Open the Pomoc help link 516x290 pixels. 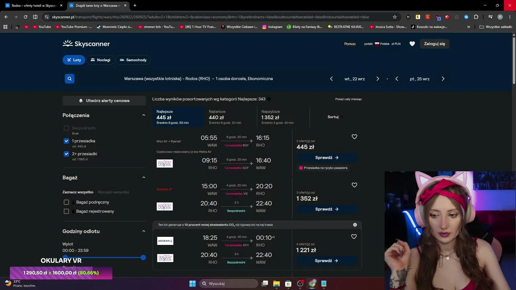(350, 44)
